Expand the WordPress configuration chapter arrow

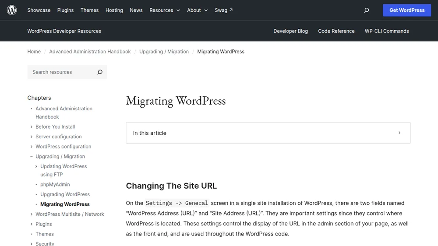[x=31, y=147]
